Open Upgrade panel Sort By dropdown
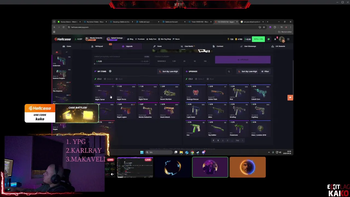 point(247,71)
